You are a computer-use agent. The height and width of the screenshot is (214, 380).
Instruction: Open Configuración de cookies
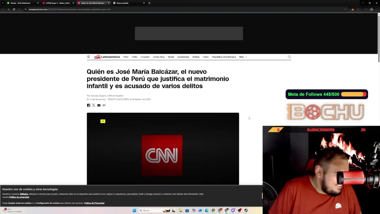[48, 203]
